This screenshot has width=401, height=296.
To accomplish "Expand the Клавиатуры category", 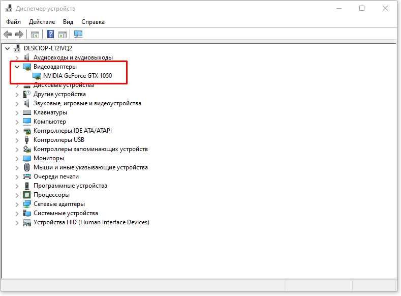I will pyautogui.click(x=17, y=113).
